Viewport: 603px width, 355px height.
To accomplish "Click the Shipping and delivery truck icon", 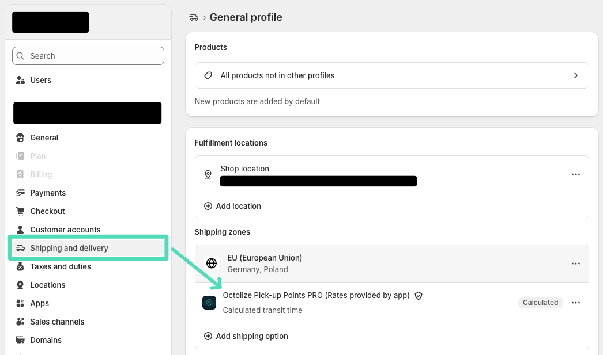I will [20, 249].
